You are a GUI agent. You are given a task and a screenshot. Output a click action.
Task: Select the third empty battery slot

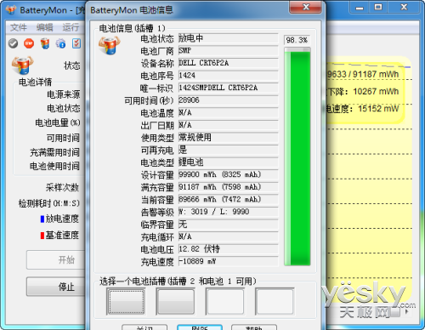click(225, 301)
